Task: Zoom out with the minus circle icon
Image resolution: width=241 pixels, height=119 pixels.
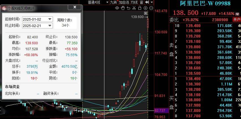Action: coord(151,8)
